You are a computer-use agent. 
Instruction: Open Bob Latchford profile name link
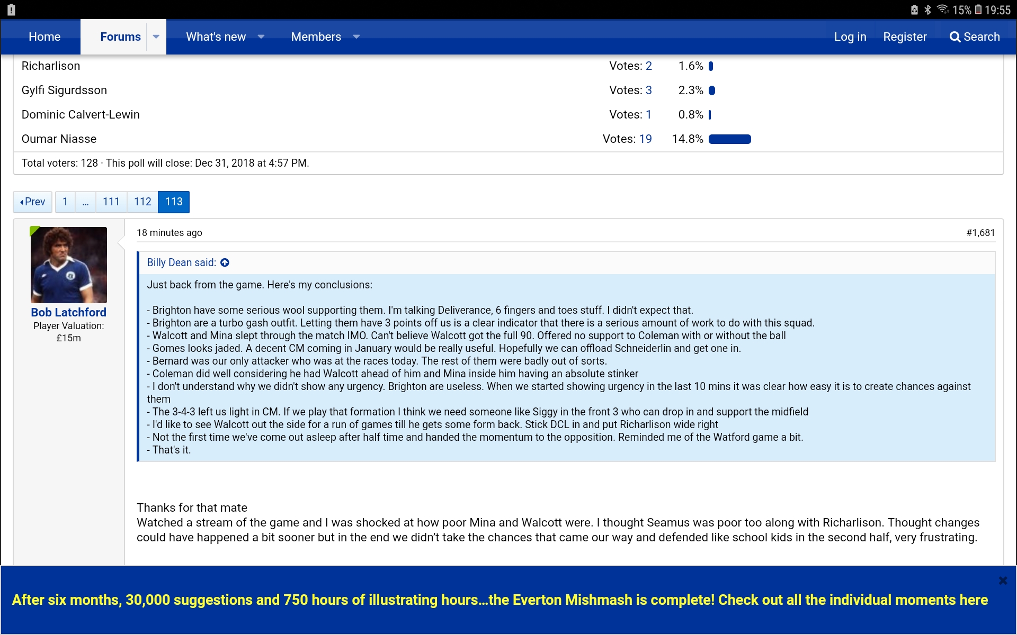69,312
